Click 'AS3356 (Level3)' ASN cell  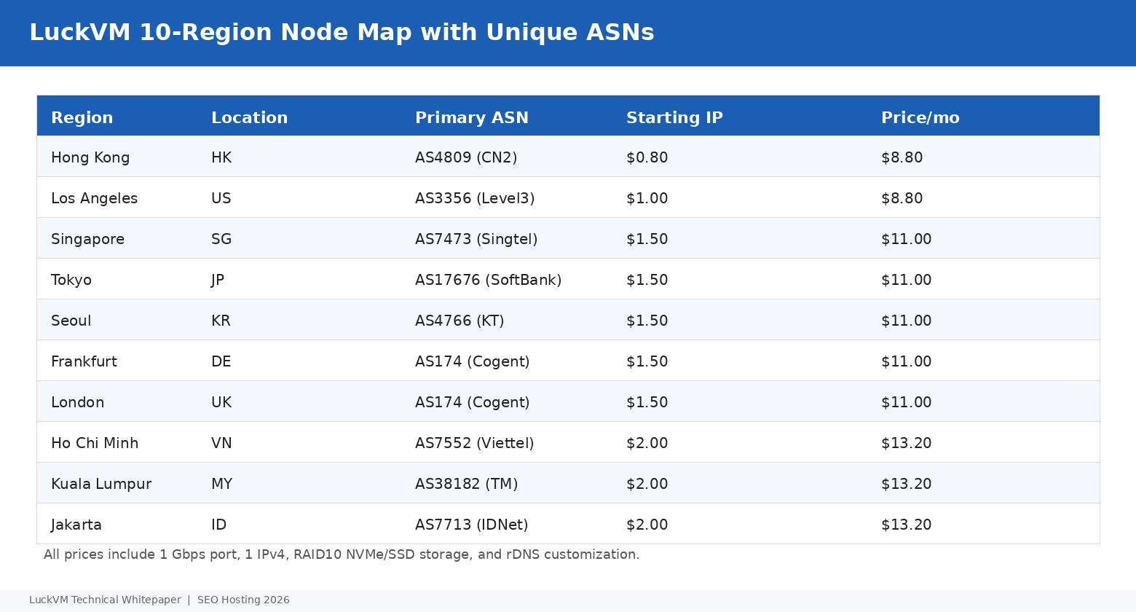pyautogui.click(x=475, y=198)
